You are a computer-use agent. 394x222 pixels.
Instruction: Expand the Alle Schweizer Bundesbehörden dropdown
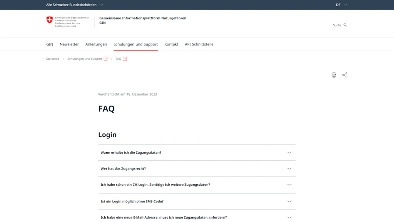(x=74, y=5)
